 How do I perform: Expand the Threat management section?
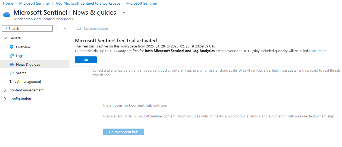click(5, 81)
